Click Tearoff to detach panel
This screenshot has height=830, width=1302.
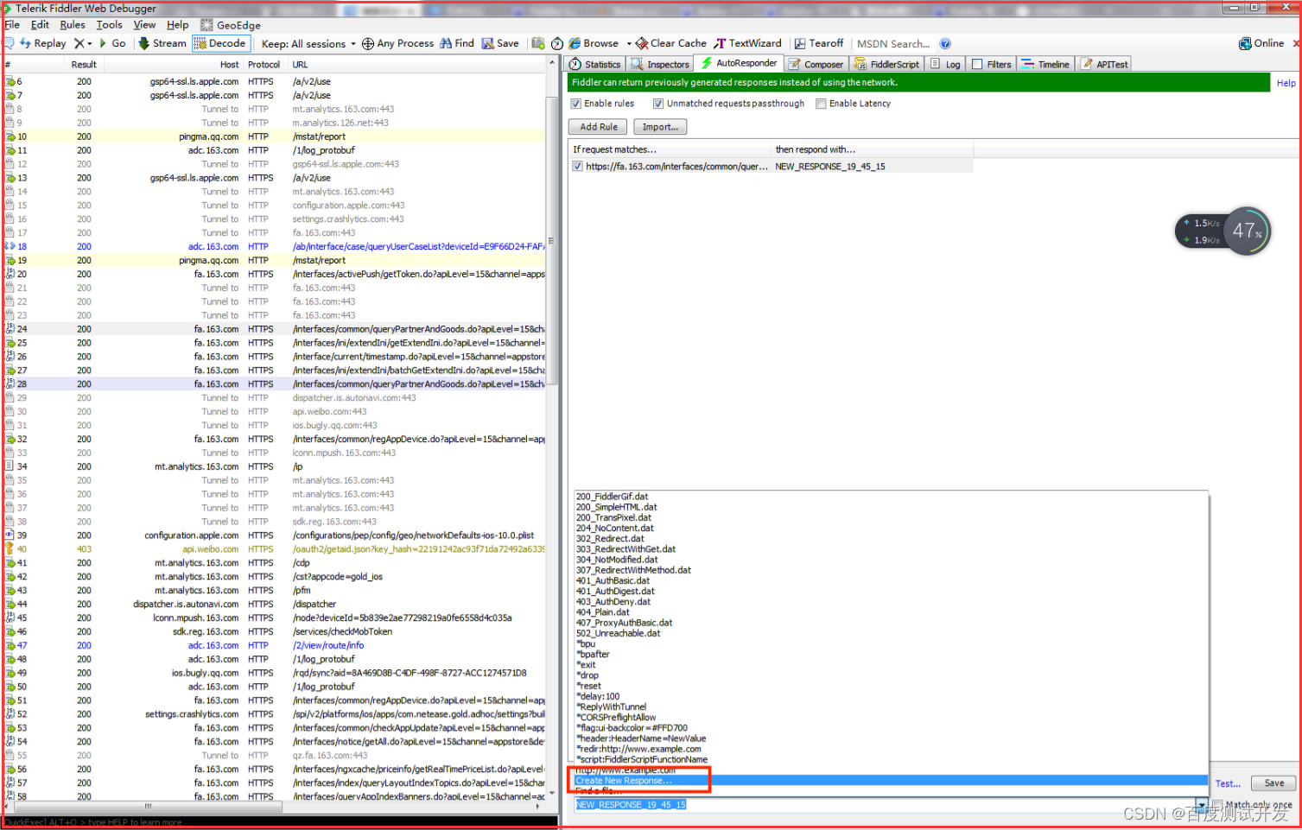819,43
